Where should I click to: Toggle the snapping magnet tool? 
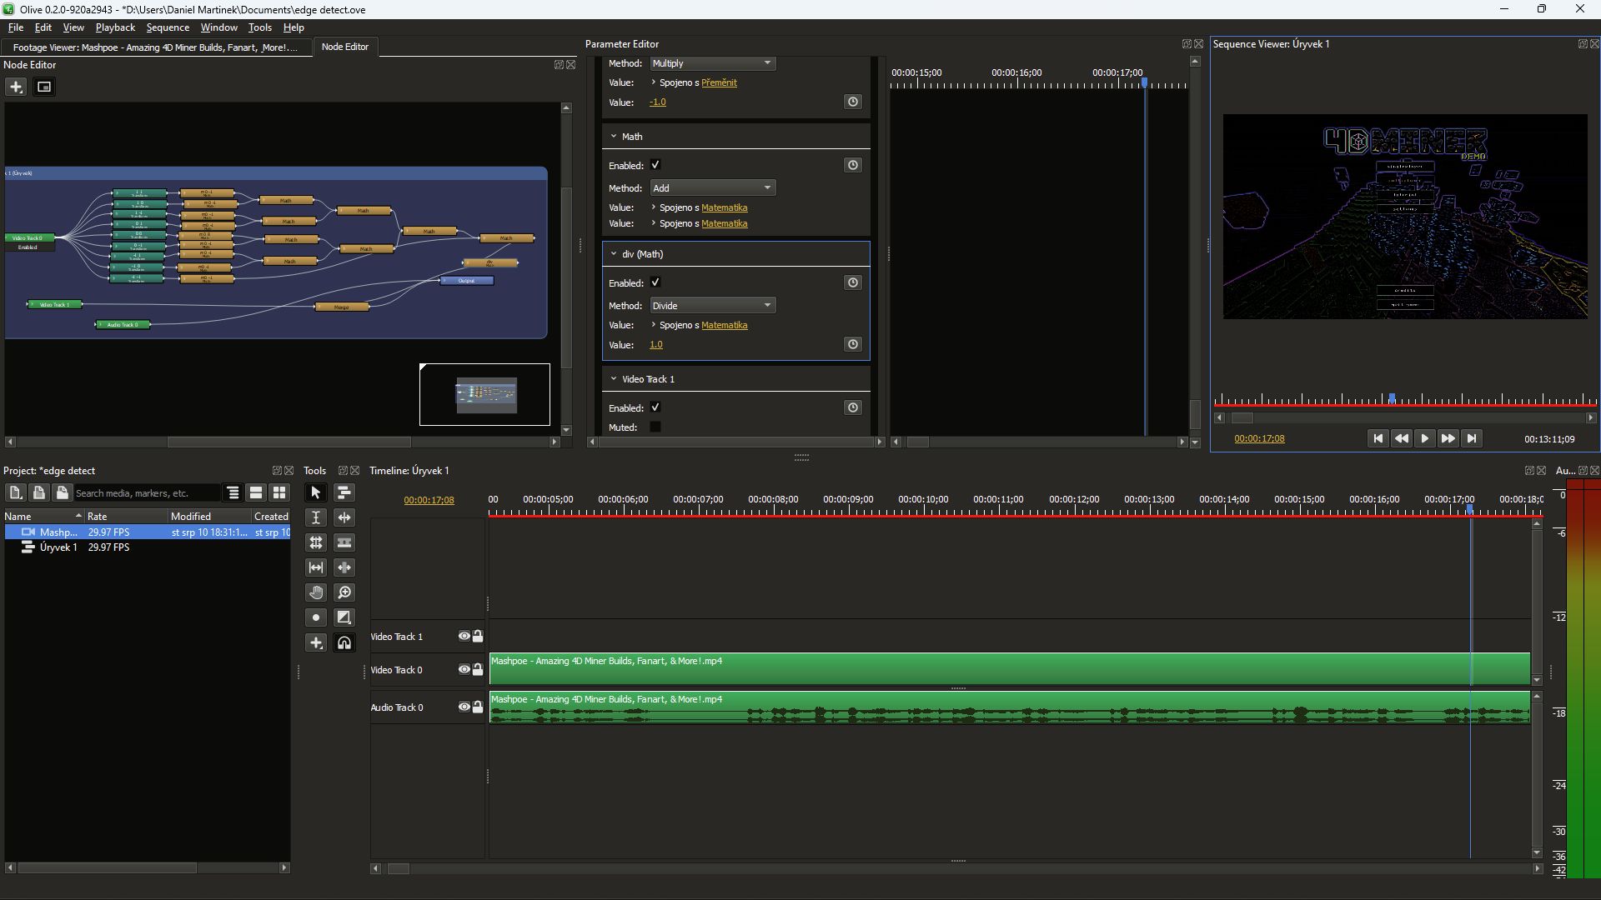pos(344,642)
